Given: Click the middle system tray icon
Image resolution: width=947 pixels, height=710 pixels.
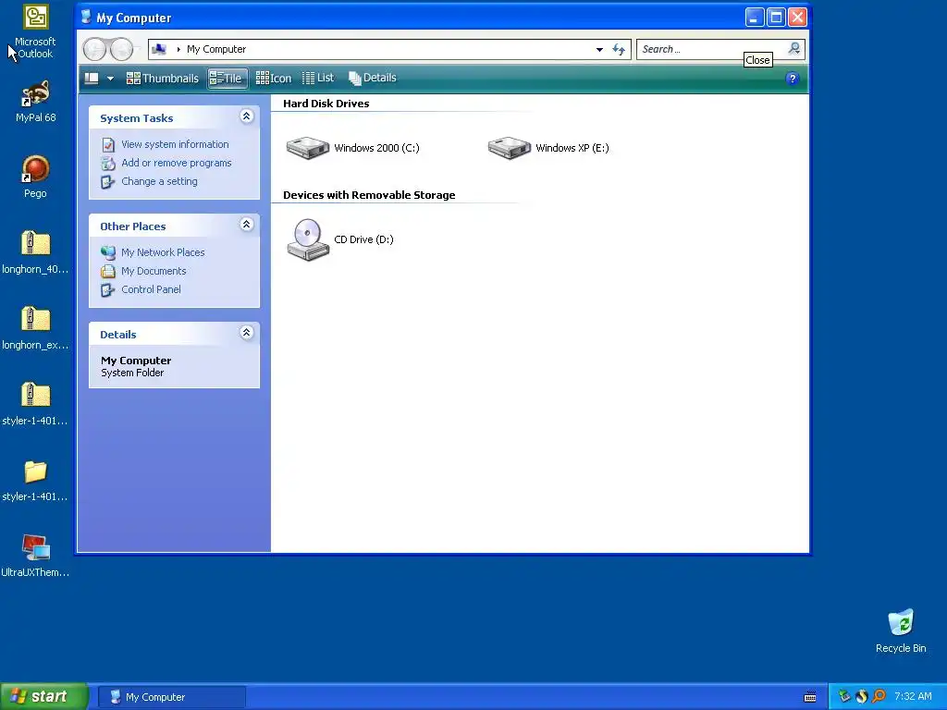Looking at the screenshot, I should click(x=862, y=697).
